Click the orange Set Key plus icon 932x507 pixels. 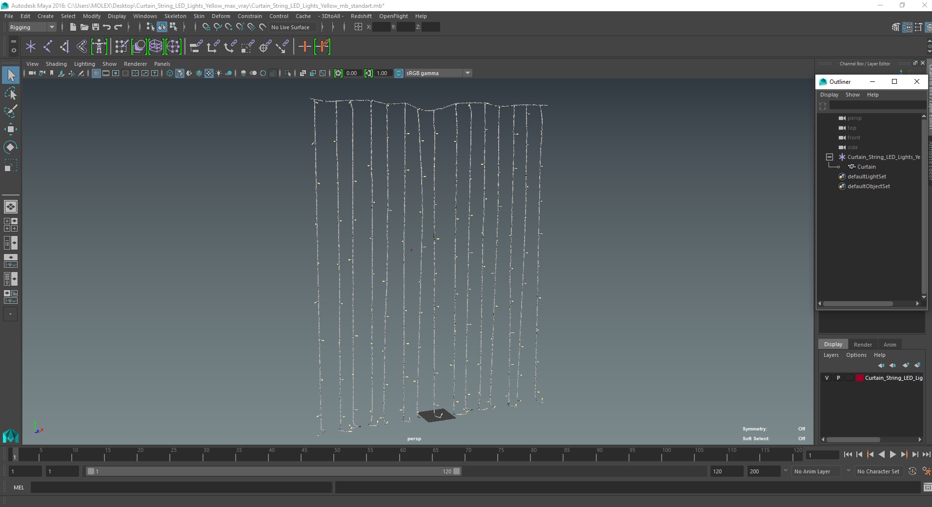coord(305,47)
